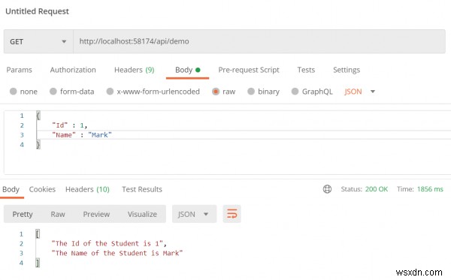Click response line "The Name of the Student is Mark"
The height and width of the screenshot is (280, 451).
pos(117,253)
